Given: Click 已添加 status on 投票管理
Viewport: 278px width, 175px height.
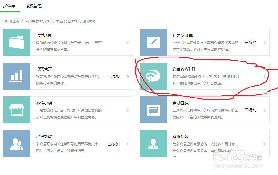Looking at the screenshot, I should tap(114, 76).
